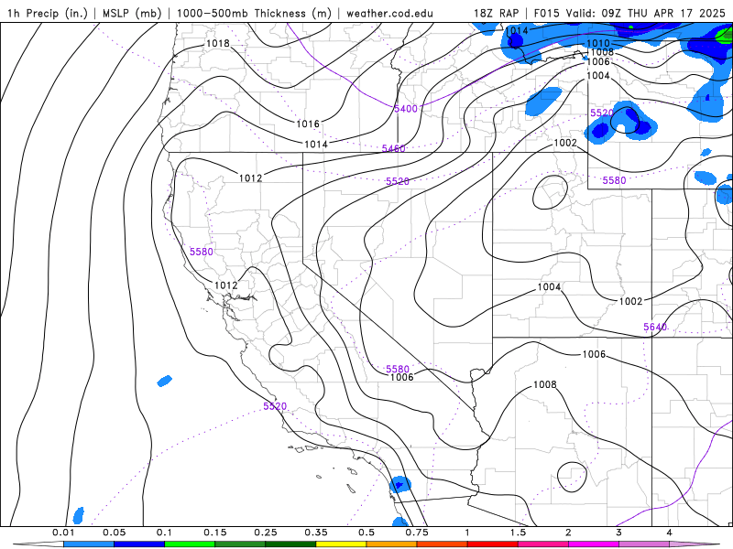
Task: Click the 1014 label below 1016
Action: click(316, 145)
